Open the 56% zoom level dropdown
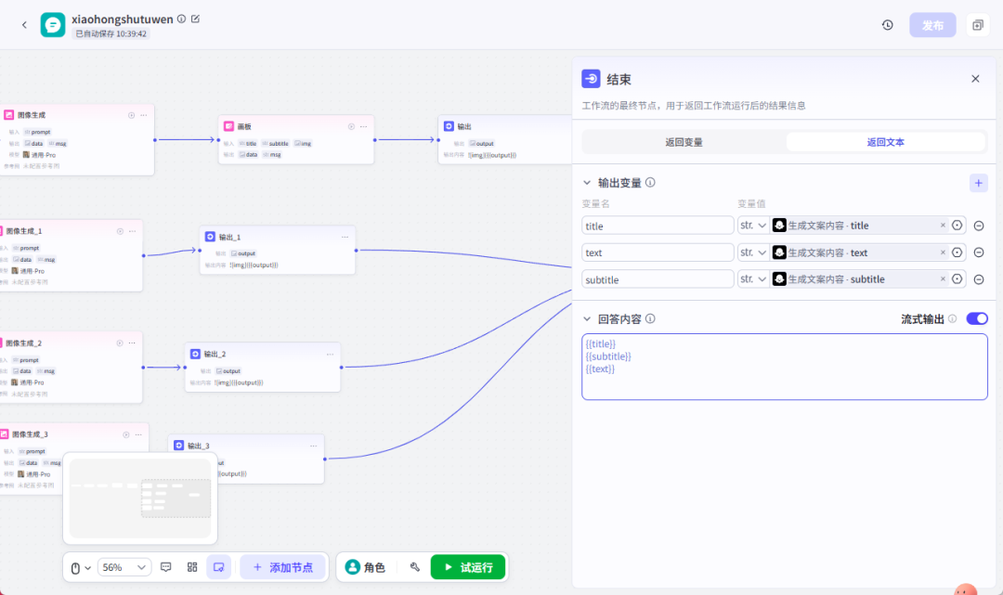Screen dimensions: 1003x595 (x=124, y=567)
